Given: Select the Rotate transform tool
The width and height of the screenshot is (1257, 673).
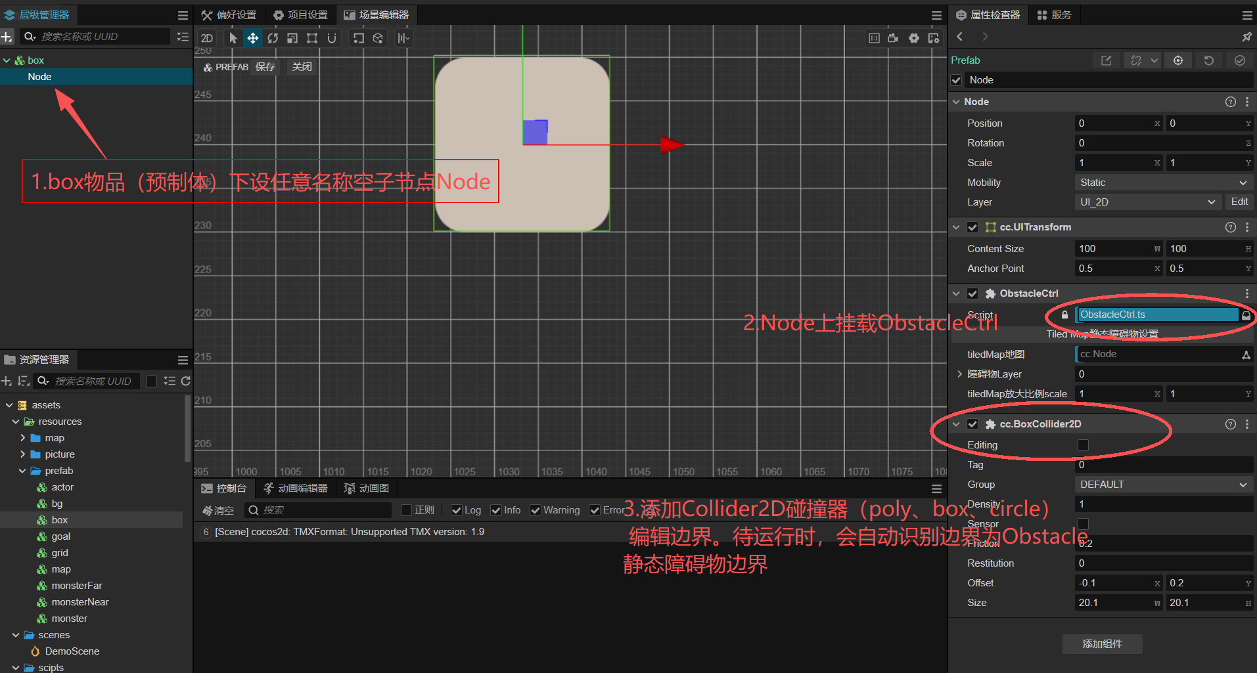Looking at the screenshot, I should [273, 38].
